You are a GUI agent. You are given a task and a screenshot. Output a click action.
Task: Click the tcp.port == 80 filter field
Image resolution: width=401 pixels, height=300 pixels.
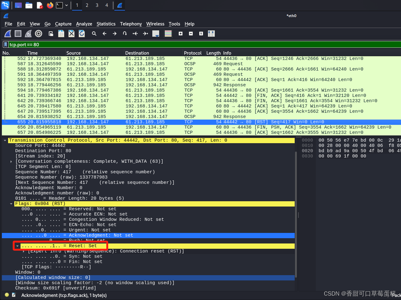(x=62, y=44)
